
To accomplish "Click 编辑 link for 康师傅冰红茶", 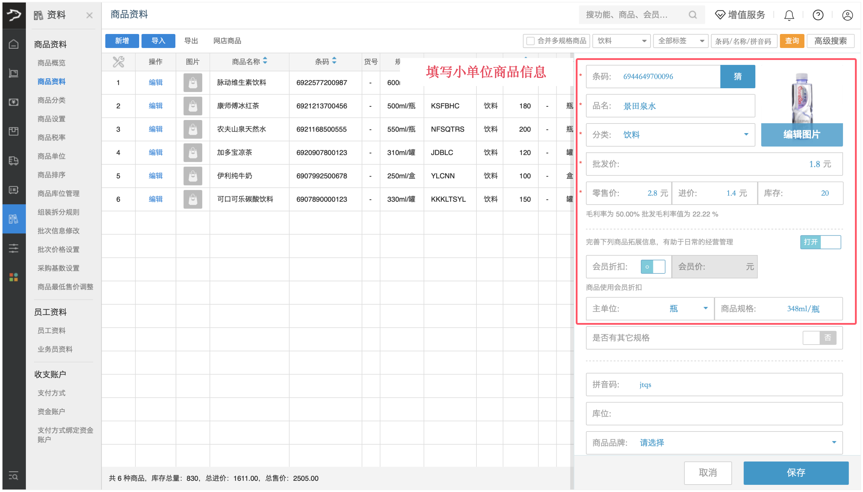I will 155,106.
